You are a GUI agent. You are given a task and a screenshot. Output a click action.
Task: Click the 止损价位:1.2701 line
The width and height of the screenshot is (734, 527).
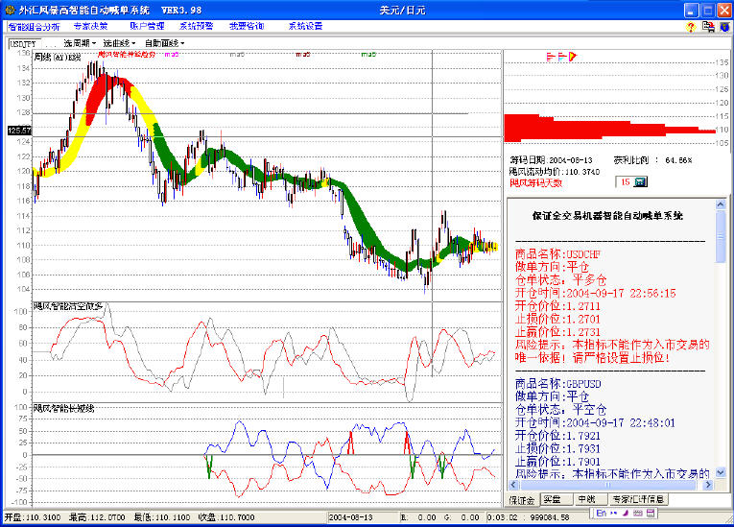tap(557, 319)
